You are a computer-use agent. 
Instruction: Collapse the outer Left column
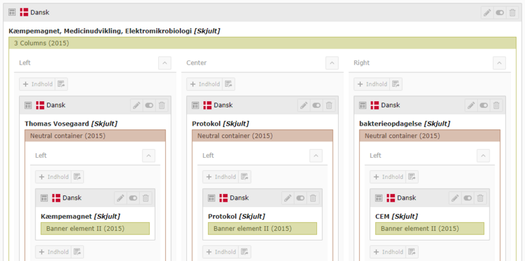click(165, 63)
